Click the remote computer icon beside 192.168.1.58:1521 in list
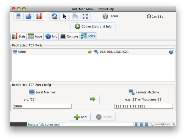 (x=96, y=52)
